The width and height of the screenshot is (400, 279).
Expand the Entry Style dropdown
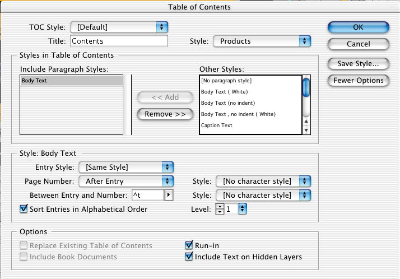pyautogui.click(x=126, y=167)
